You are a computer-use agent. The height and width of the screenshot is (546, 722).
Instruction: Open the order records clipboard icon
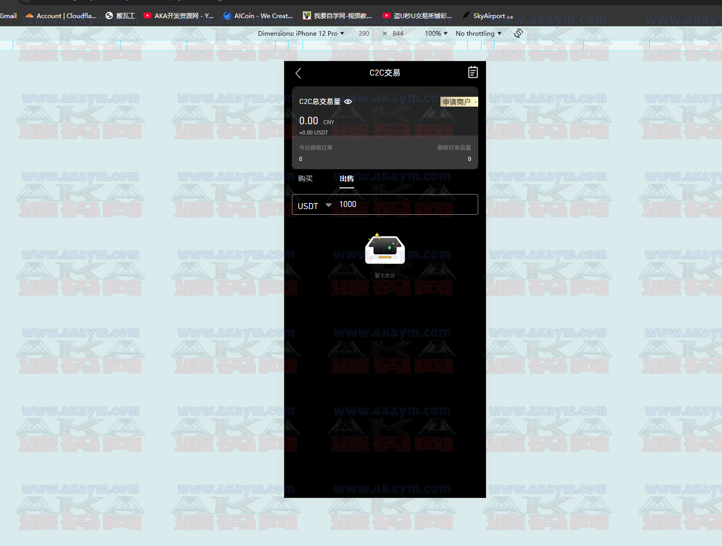coord(473,72)
